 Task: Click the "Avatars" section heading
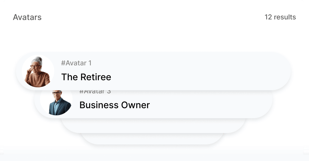pyautogui.click(x=27, y=17)
